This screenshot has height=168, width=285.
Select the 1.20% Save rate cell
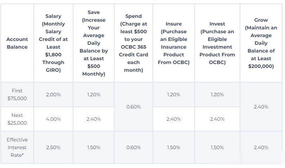coord(93,94)
